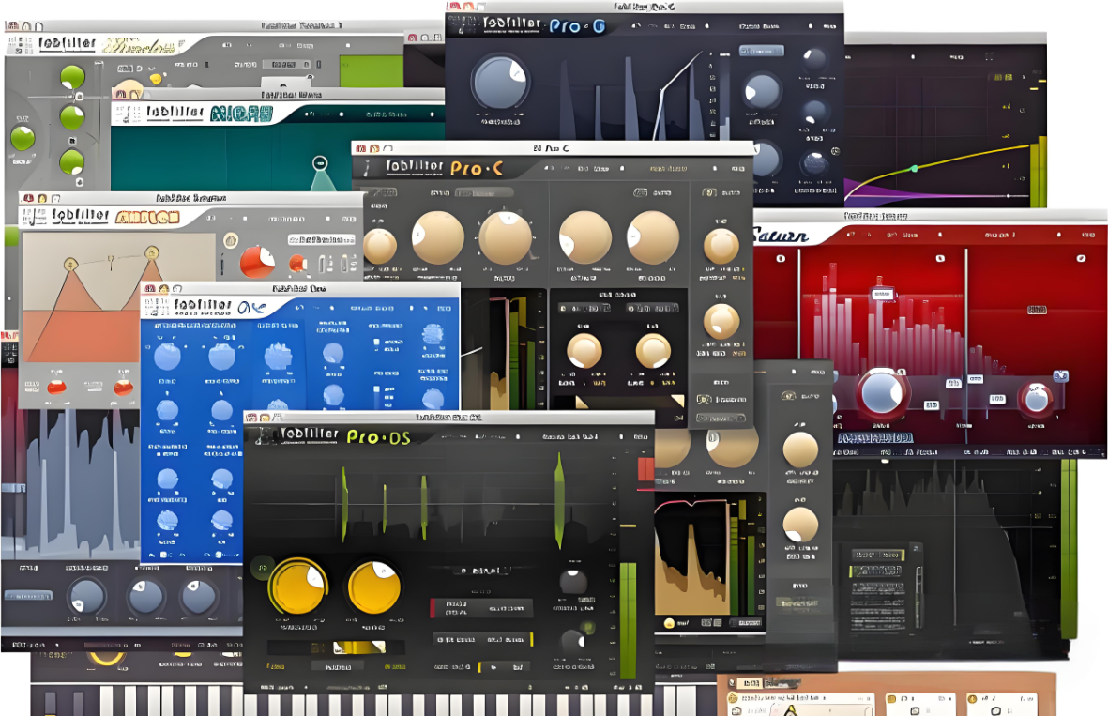Click Pro-C's beige knob surrounded by tick marks
The image size is (1108, 716).
(506, 238)
